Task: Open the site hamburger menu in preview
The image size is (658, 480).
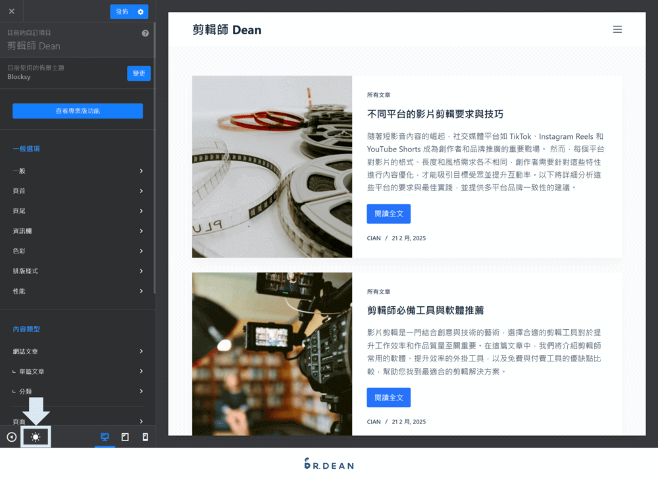Action: point(617,29)
